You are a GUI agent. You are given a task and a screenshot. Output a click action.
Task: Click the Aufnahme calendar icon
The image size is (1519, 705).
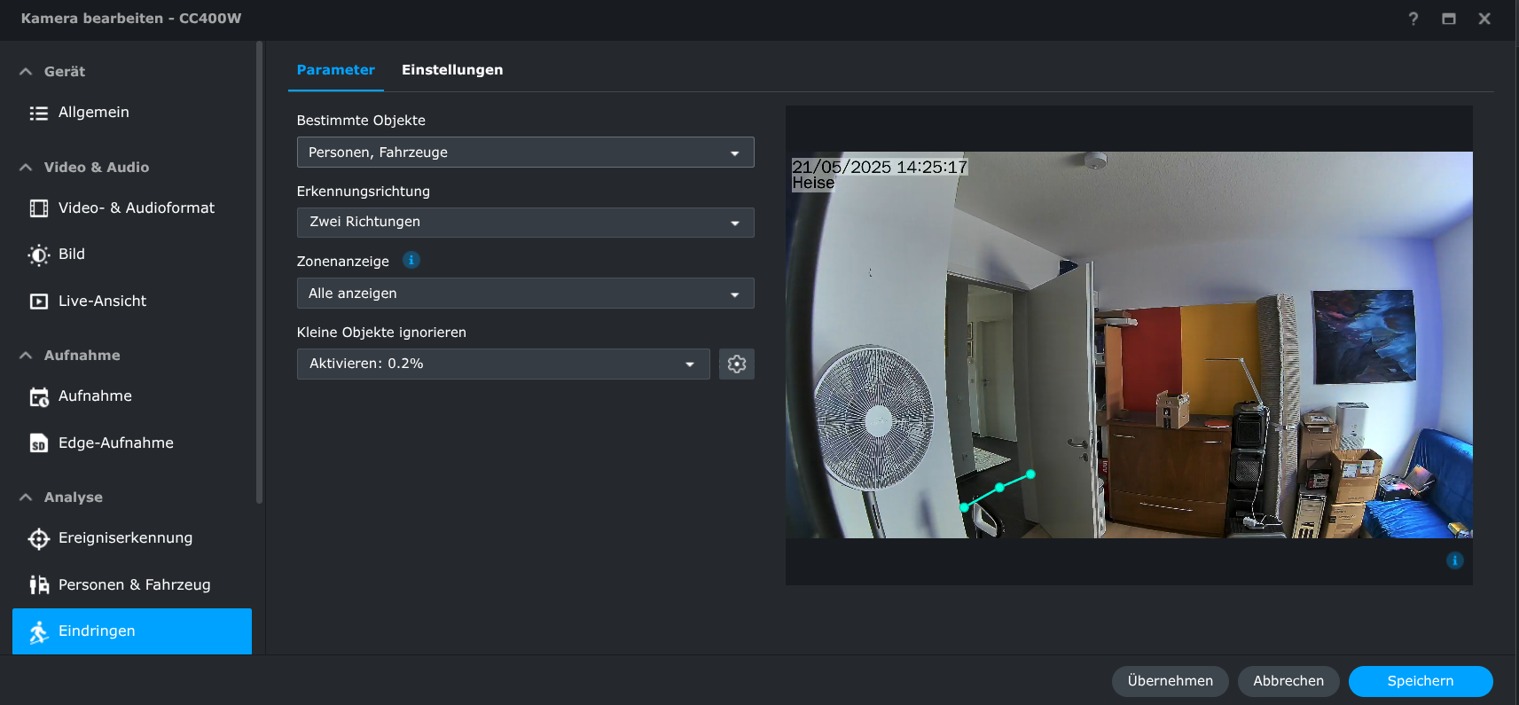(x=38, y=396)
